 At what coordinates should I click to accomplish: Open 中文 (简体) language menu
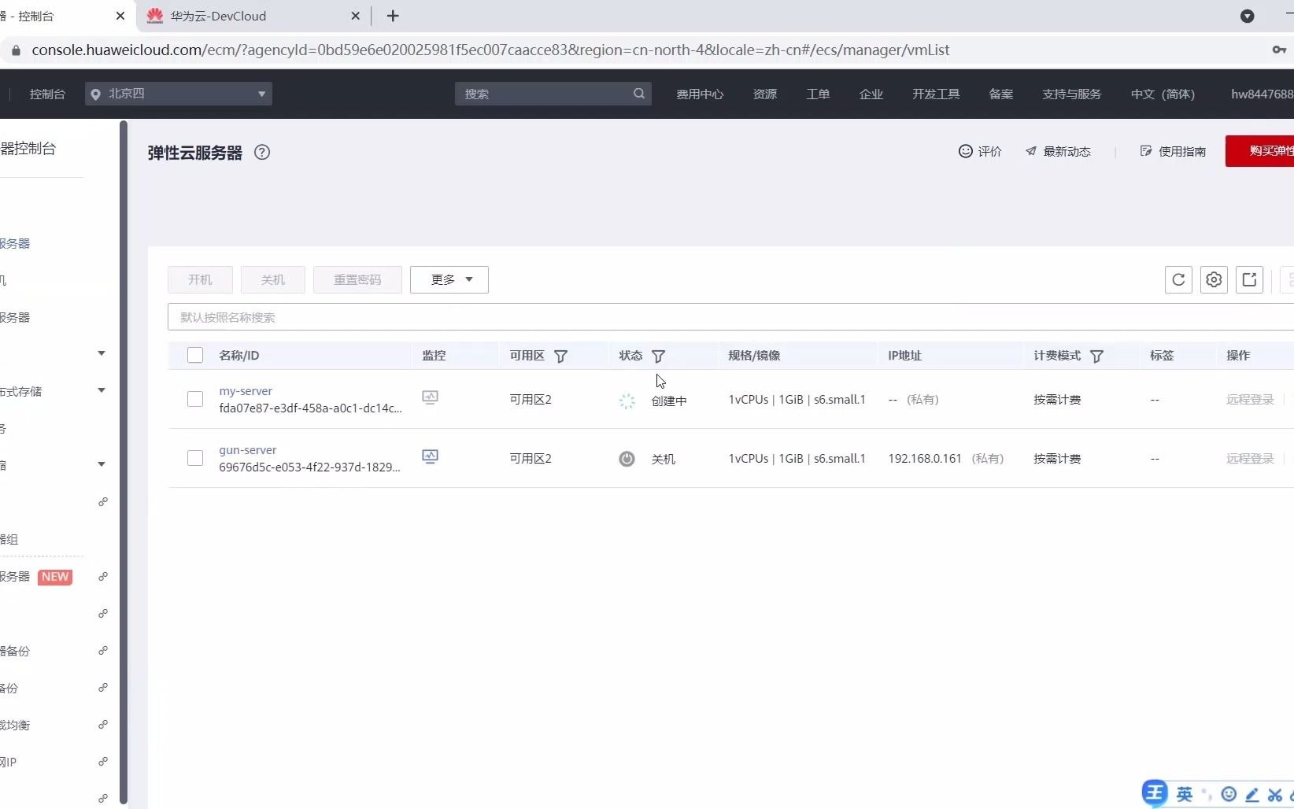click(x=1163, y=94)
